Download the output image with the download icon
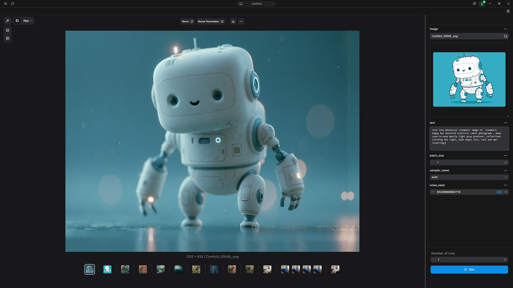This screenshot has height=288, width=513. tap(233, 21)
